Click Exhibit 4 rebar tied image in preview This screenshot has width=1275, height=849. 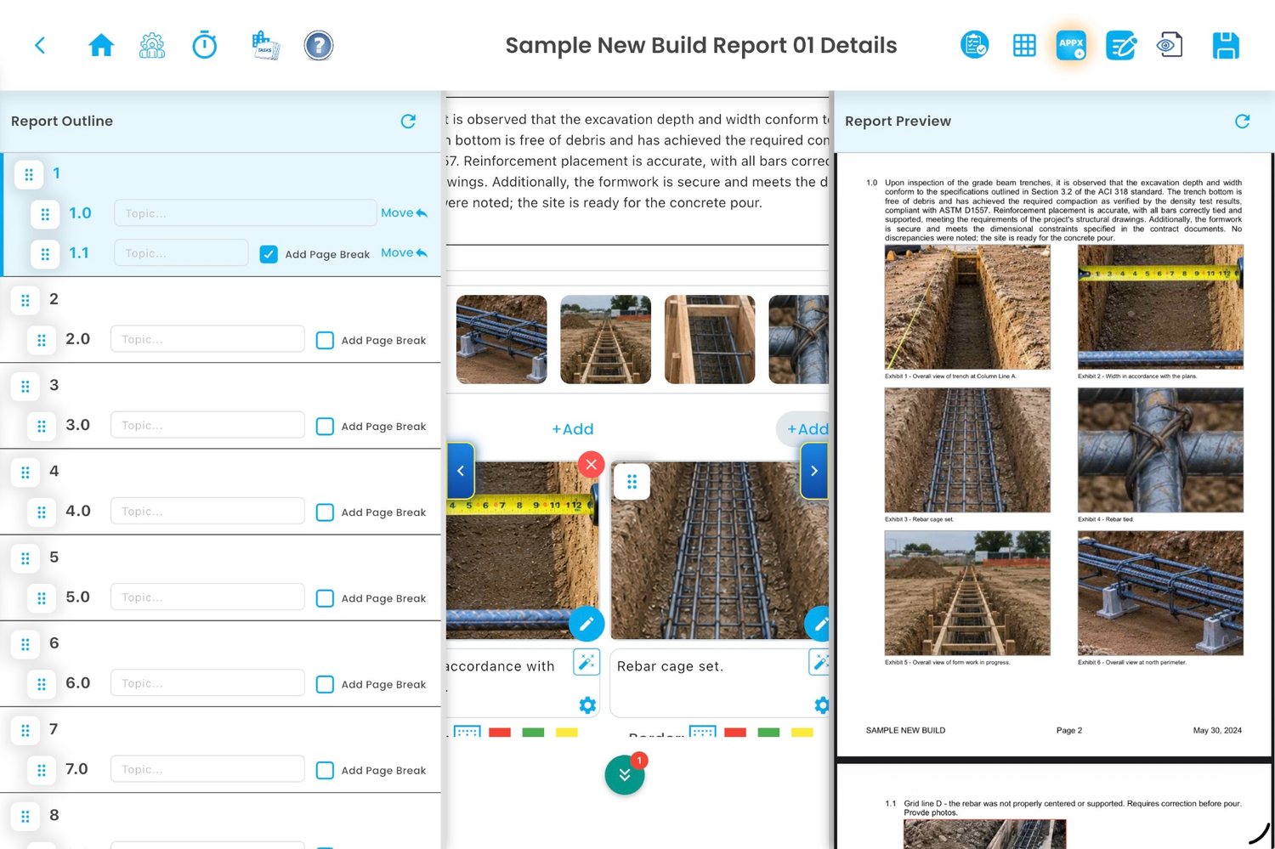1160,450
